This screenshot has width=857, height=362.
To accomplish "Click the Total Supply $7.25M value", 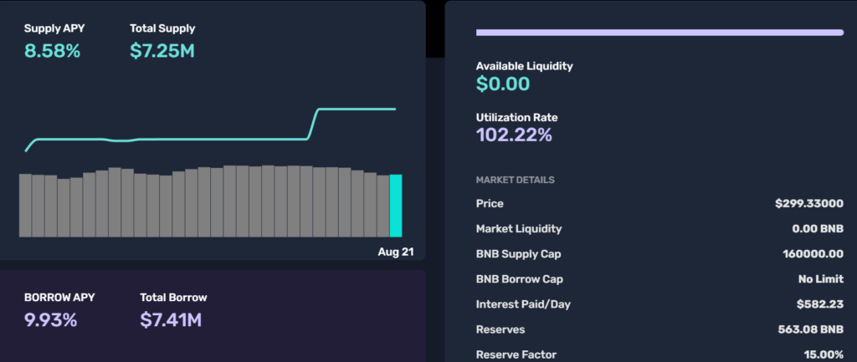I will click(x=162, y=51).
